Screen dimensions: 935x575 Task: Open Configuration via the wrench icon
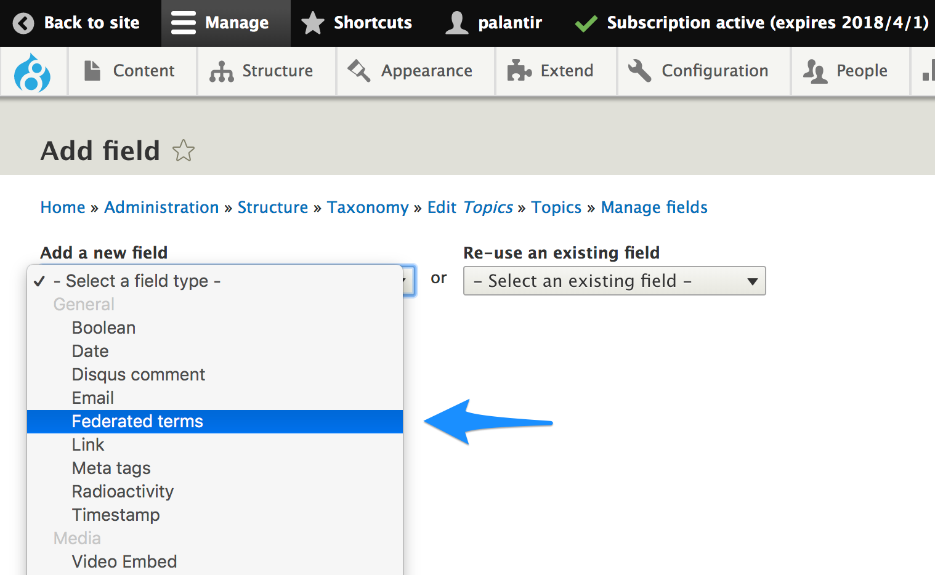point(639,71)
